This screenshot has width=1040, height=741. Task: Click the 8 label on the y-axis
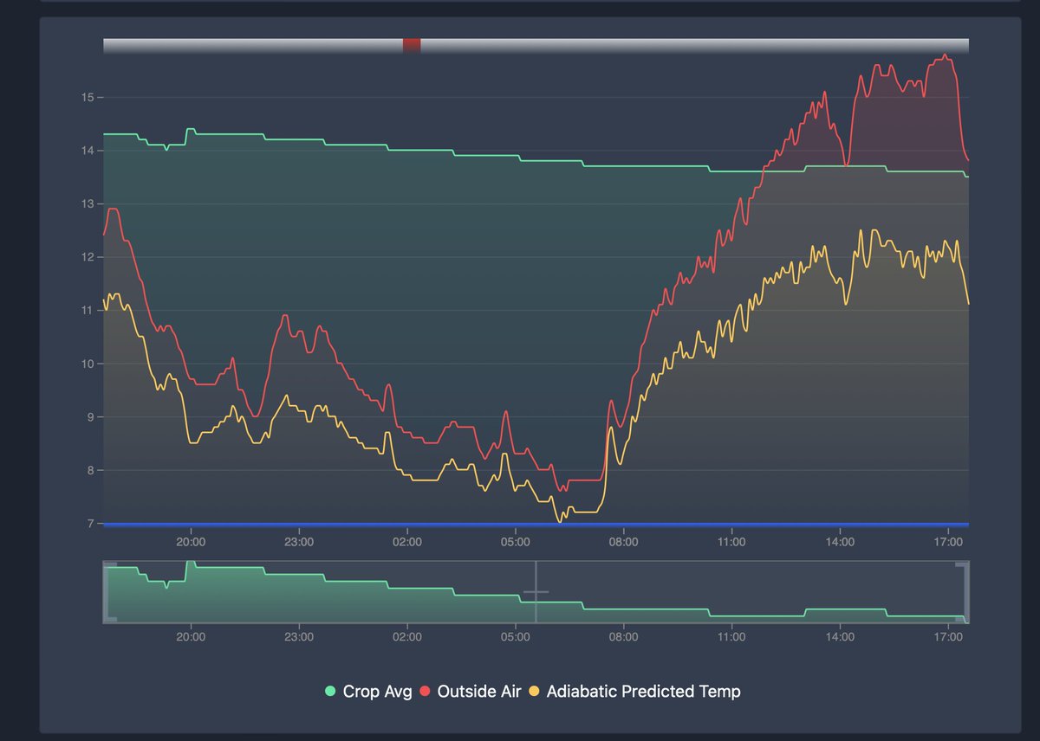point(90,470)
